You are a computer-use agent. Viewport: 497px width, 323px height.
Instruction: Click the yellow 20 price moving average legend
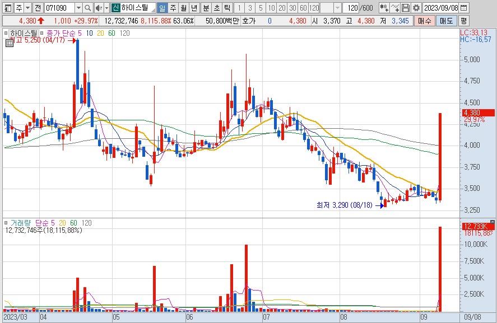click(x=100, y=33)
